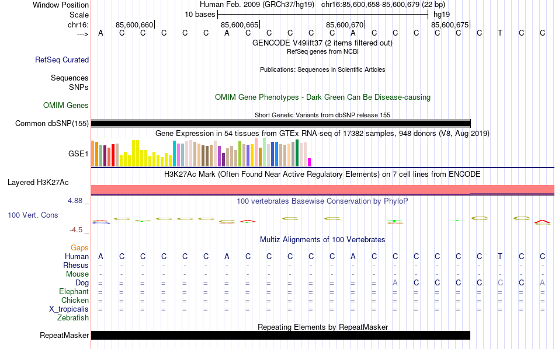Screen dimensions: 555x349
Task: Click the GSE1 gene label
Action: point(78,153)
